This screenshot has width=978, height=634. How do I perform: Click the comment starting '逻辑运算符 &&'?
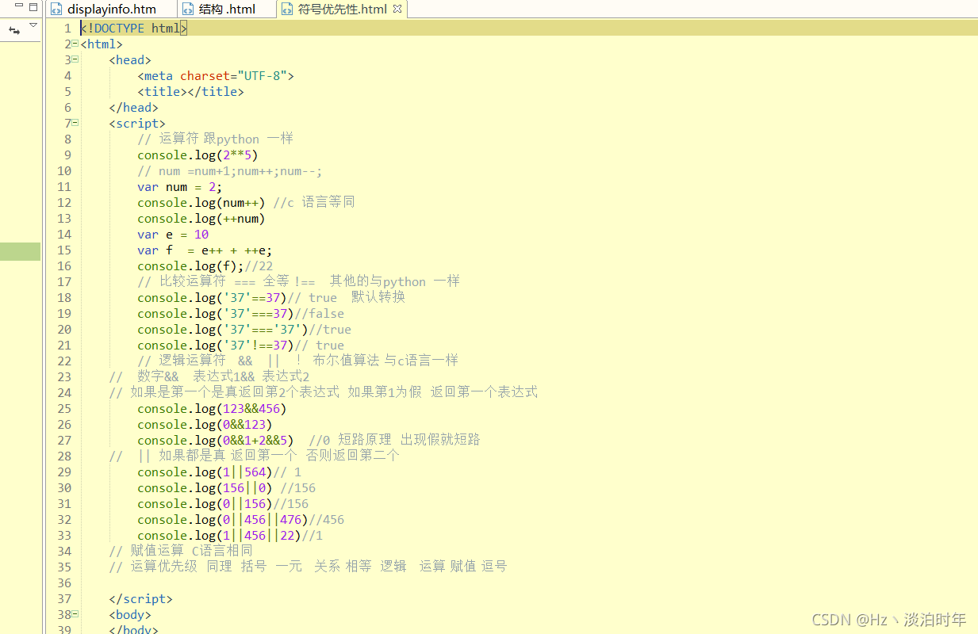[x=297, y=361]
